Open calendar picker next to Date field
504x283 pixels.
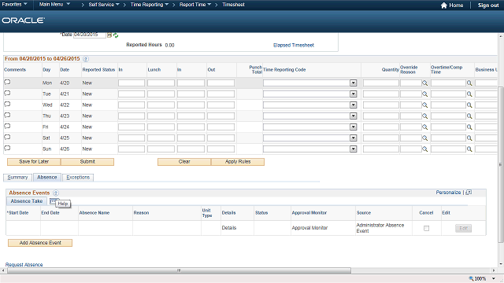pos(109,35)
